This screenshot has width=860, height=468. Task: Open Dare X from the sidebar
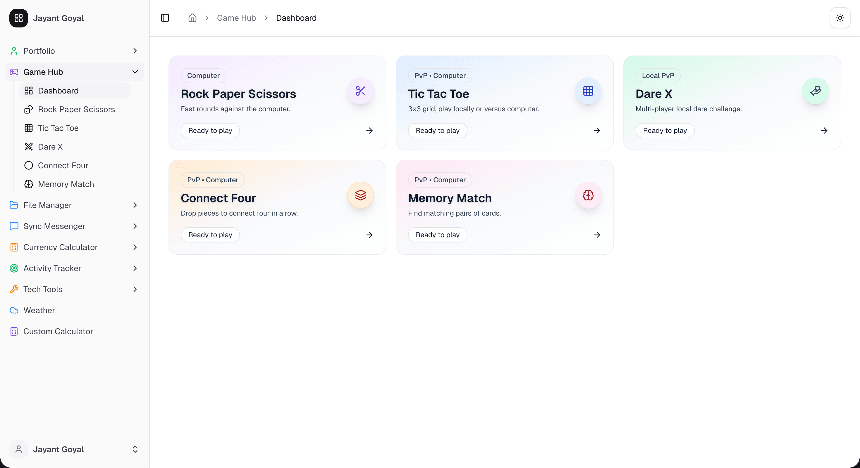point(75,147)
